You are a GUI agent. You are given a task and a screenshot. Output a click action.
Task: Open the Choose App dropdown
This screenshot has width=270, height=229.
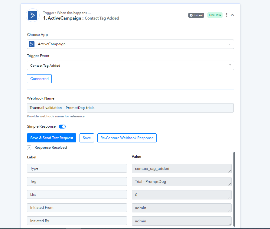pos(130,44)
